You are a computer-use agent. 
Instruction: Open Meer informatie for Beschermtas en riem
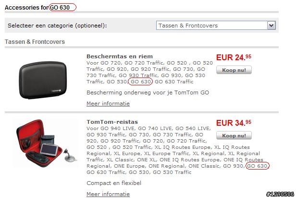[x=108, y=104]
